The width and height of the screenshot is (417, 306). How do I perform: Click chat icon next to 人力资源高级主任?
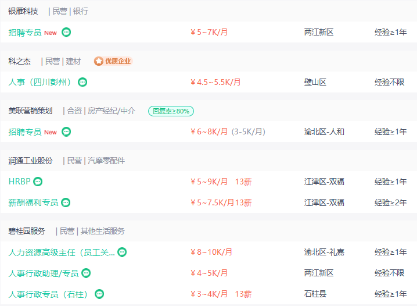(122, 252)
